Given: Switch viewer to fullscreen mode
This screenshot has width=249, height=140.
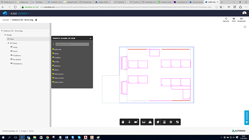Looking at the screenshot, I should click(177, 122).
